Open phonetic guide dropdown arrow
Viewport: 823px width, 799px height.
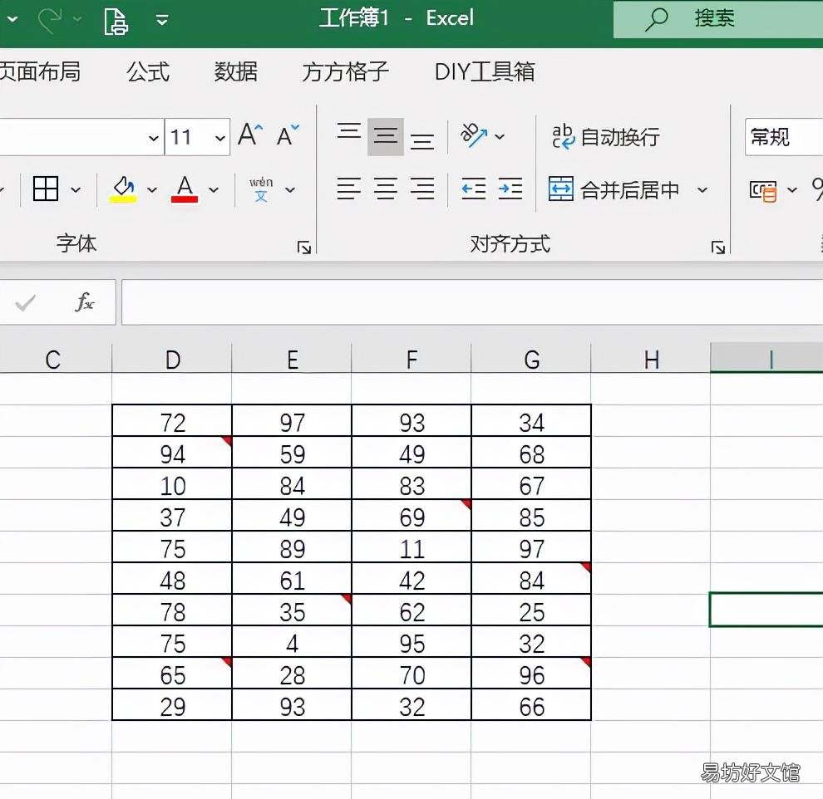tap(290, 190)
